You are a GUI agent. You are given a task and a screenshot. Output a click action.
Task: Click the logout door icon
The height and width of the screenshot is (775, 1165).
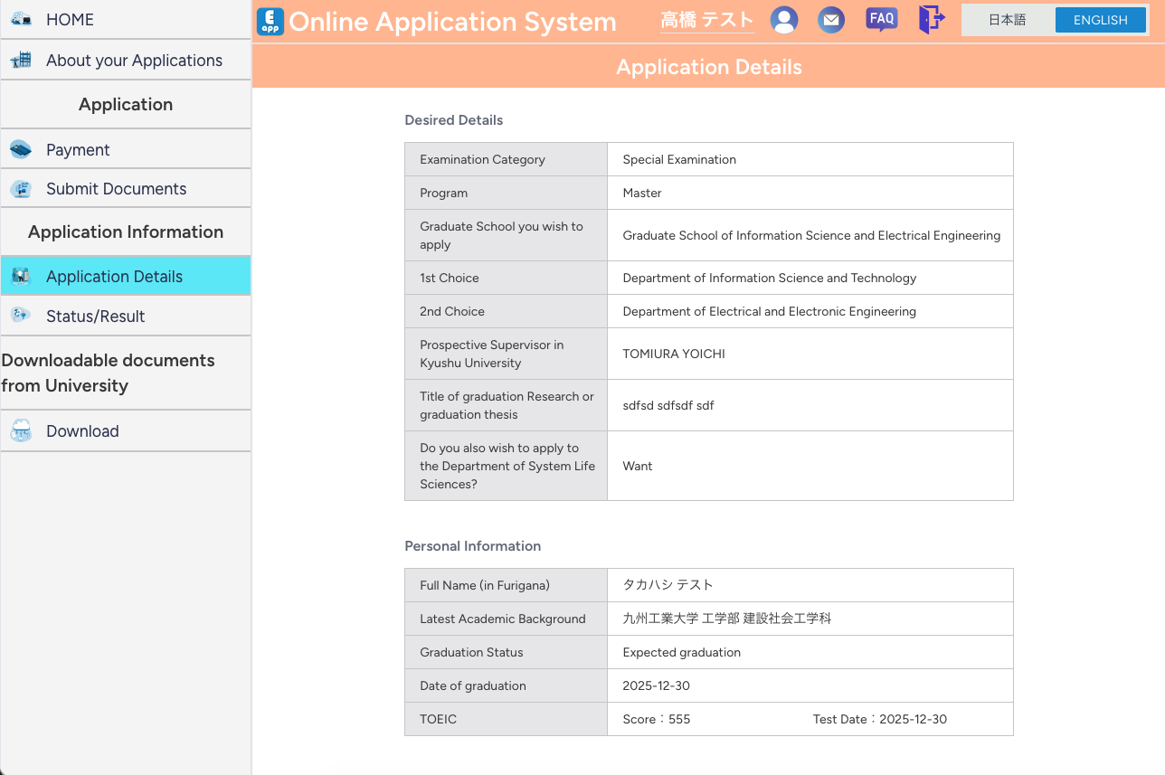931,20
